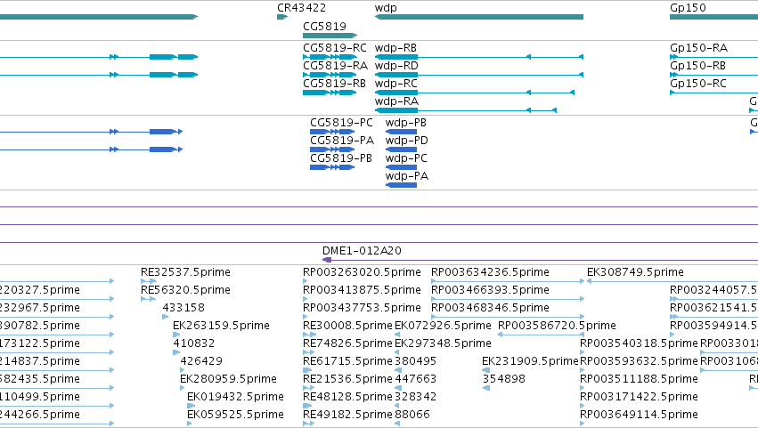The height and width of the screenshot is (428, 758).
Task: Select the CG5819 gene feature
Action: 330,36
